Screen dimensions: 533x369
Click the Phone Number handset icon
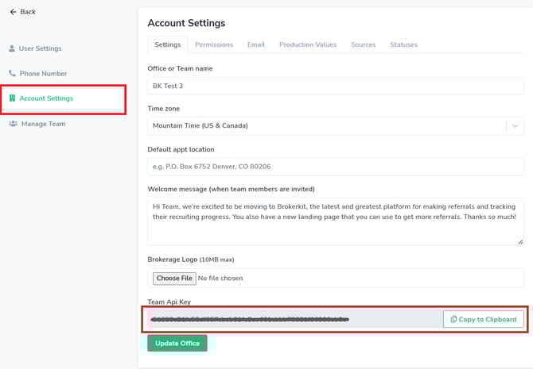pyautogui.click(x=12, y=74)
